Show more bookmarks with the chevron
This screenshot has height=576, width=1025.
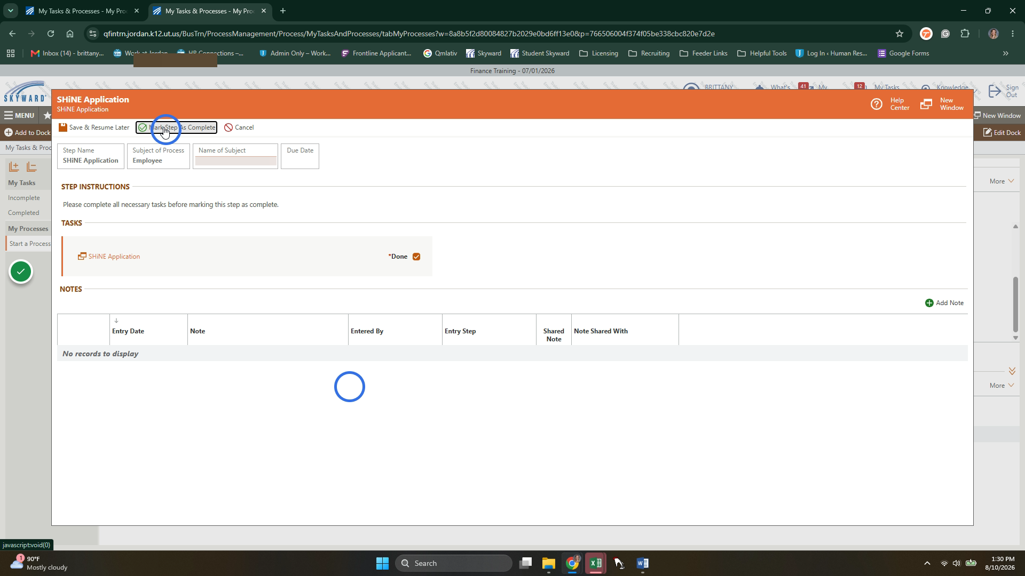tap(1006, 53)
